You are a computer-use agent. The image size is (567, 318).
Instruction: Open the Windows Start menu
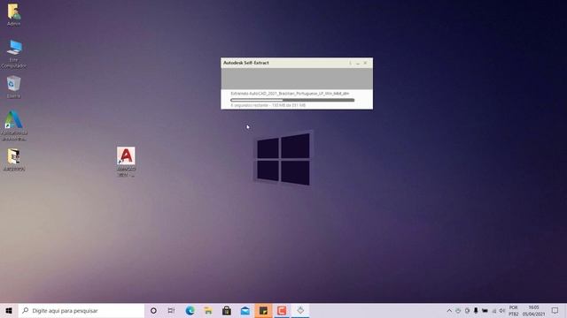point(9,310)
